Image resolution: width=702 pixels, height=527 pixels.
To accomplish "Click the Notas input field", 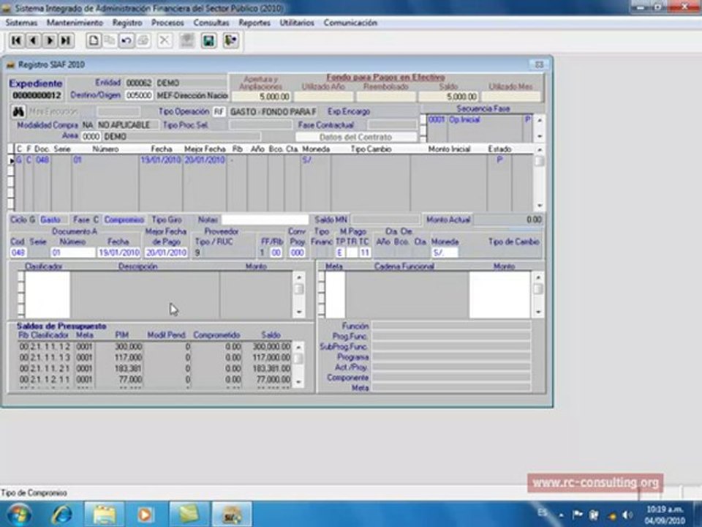I will click(265, 220).
